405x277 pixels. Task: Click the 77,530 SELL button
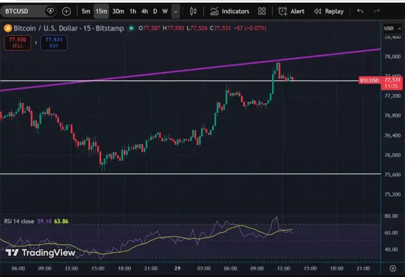(x=17, y=43)
